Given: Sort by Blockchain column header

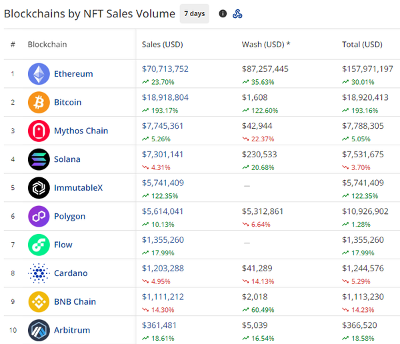Looking at the screenshot, I should point(47,45).
